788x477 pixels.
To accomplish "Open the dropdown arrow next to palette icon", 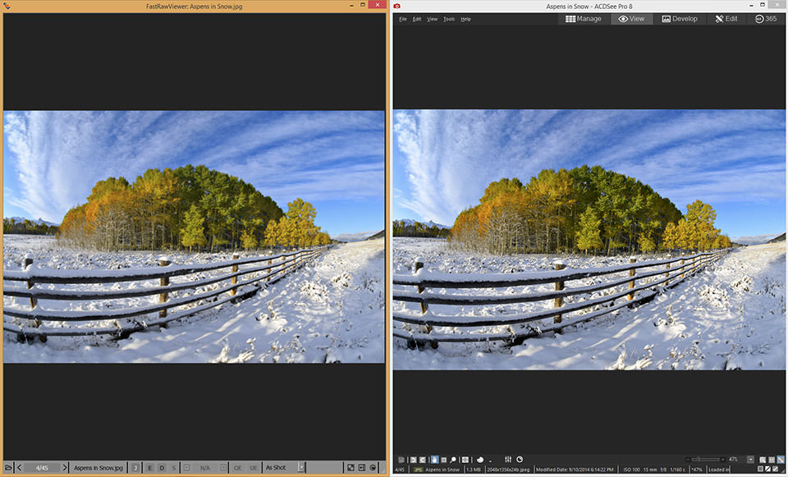I will click(491, 461).
